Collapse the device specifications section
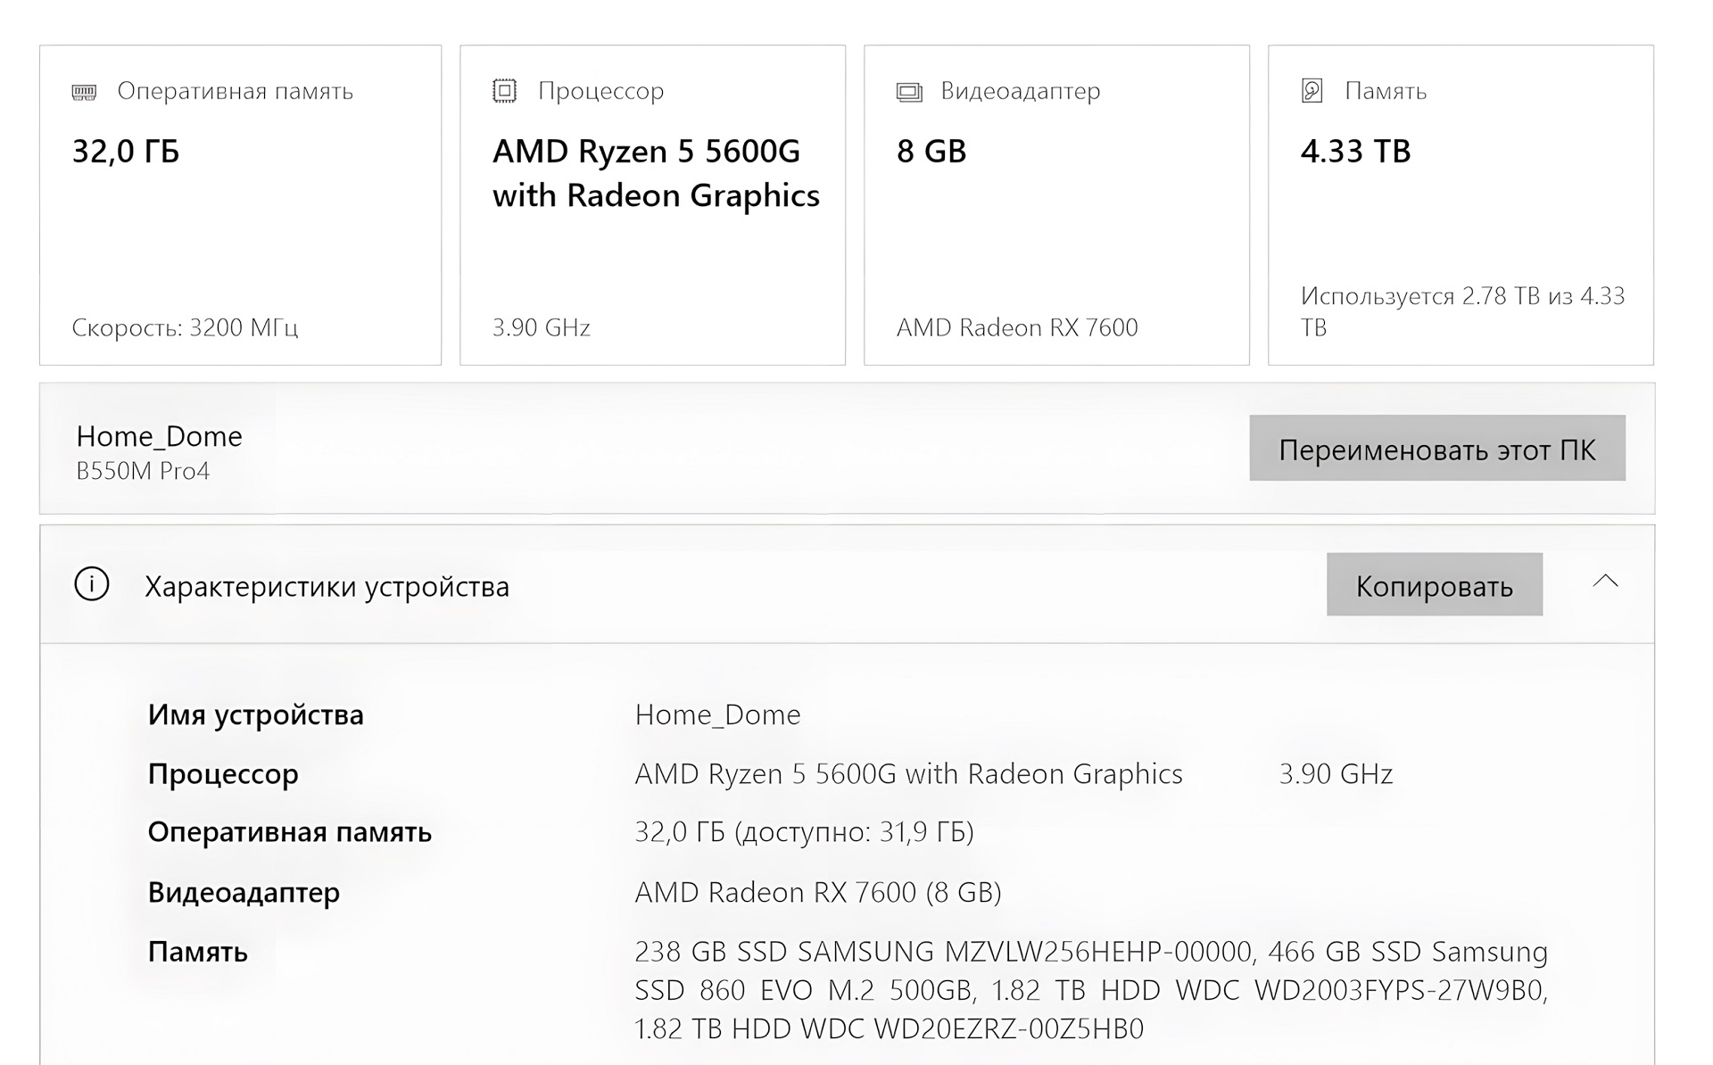 [1605, 582]
